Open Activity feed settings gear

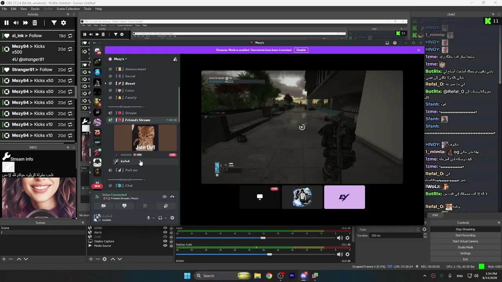pos(64,23)
